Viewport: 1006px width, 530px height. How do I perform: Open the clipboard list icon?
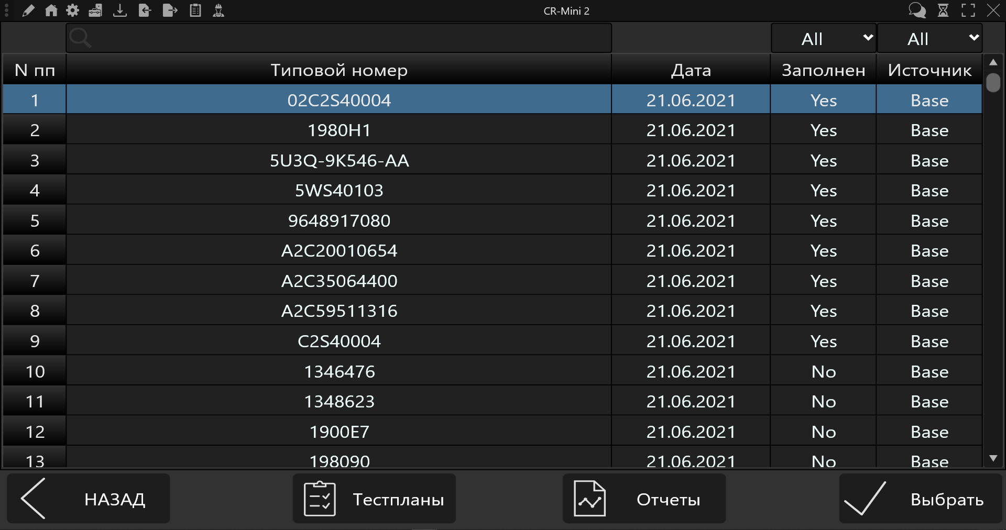point(195,10)
